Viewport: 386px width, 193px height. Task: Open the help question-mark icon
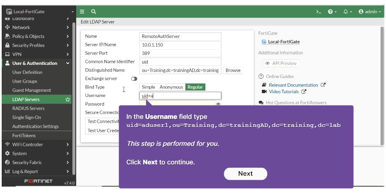(x=330, y=11)
